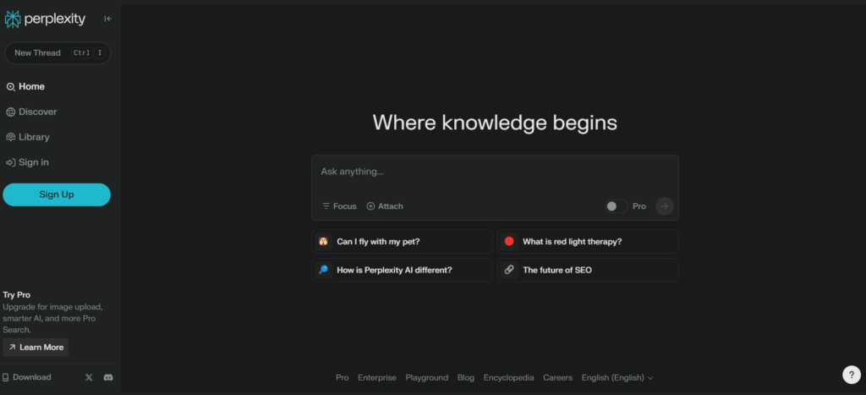Open the Playground footer link

[x=427, y=378]
